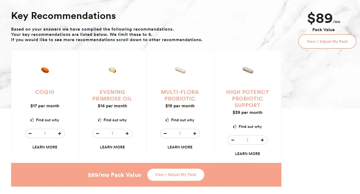Open Find out why for Evening Primrose Oil

[x=112, y=120]
